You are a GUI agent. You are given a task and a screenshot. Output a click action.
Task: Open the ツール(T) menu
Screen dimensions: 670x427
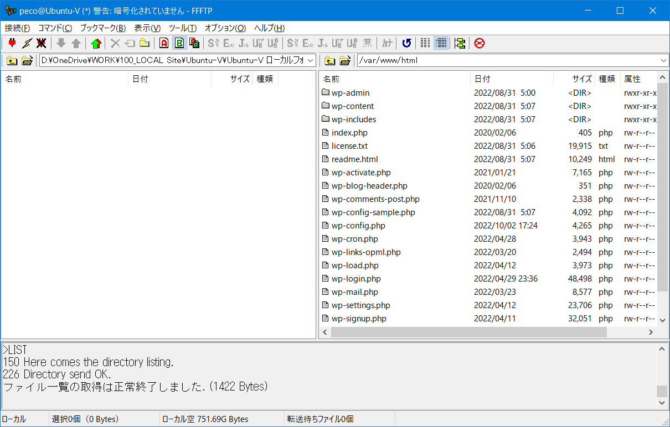[x=182, y=28]
